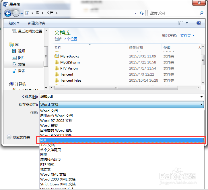This screenshot has width=208, height=190.
Task: Click the date 2015/8/31 11:09
Action: click(143, 56)
